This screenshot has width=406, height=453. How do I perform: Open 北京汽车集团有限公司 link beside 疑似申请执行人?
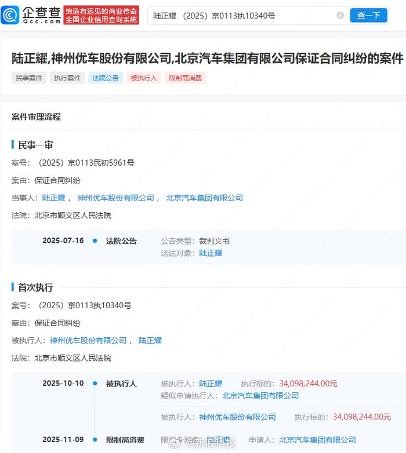[x=260, y=396]
